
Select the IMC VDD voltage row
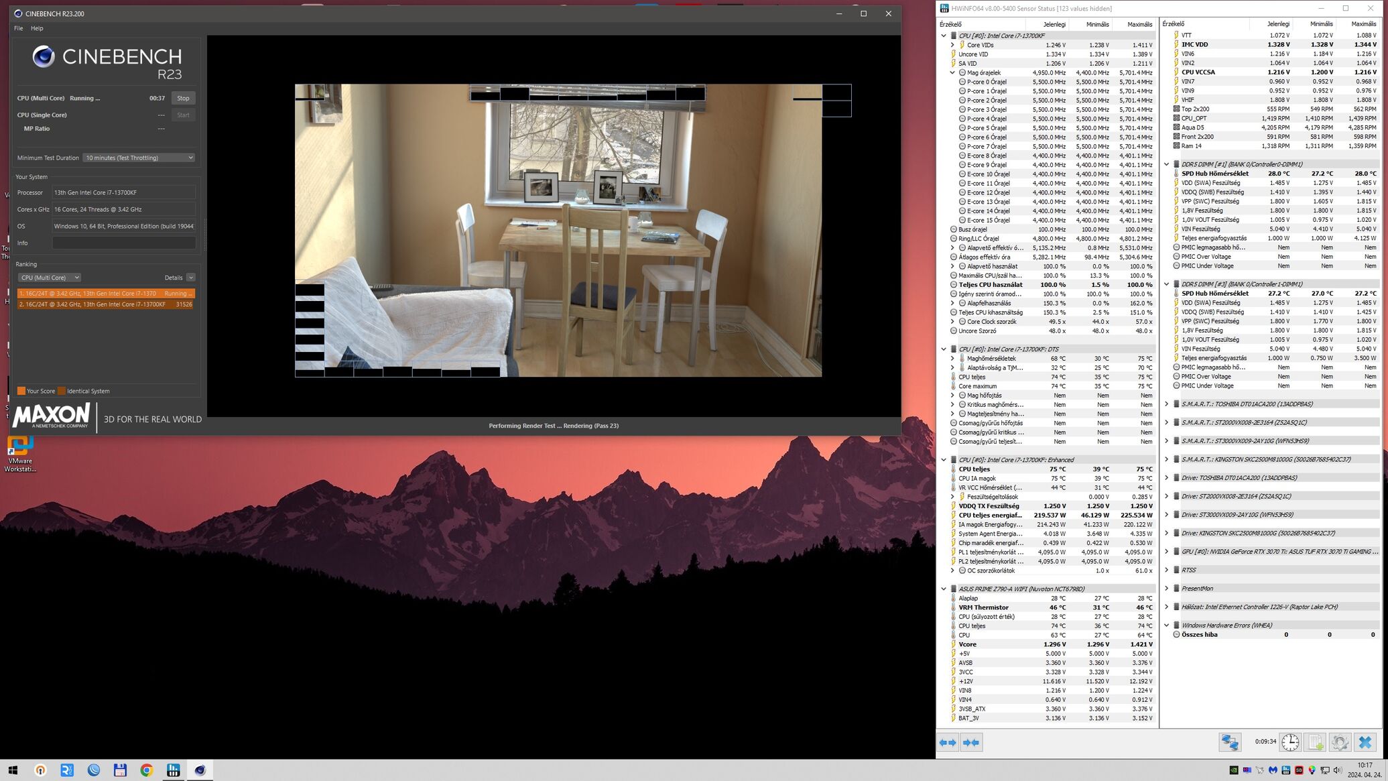(x=1275, y=45)
